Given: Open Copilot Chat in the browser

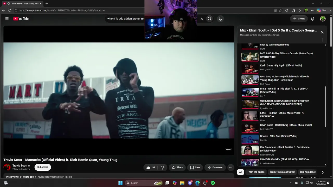Looking at the screenshot, I should pos(322,10).
